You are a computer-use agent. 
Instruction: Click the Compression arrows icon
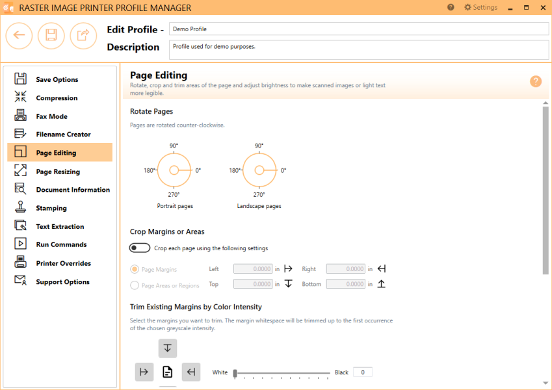20,96
